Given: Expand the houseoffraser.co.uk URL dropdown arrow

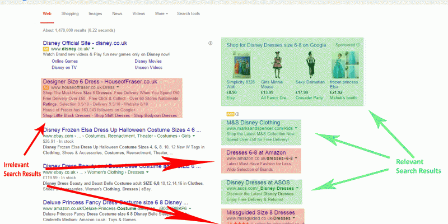Looking at the screenshot, I should pyautogui.click(x=118, y=87).
